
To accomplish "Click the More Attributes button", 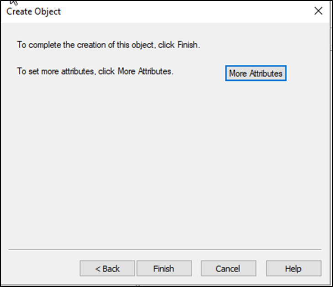I will [x=255, y=73].
